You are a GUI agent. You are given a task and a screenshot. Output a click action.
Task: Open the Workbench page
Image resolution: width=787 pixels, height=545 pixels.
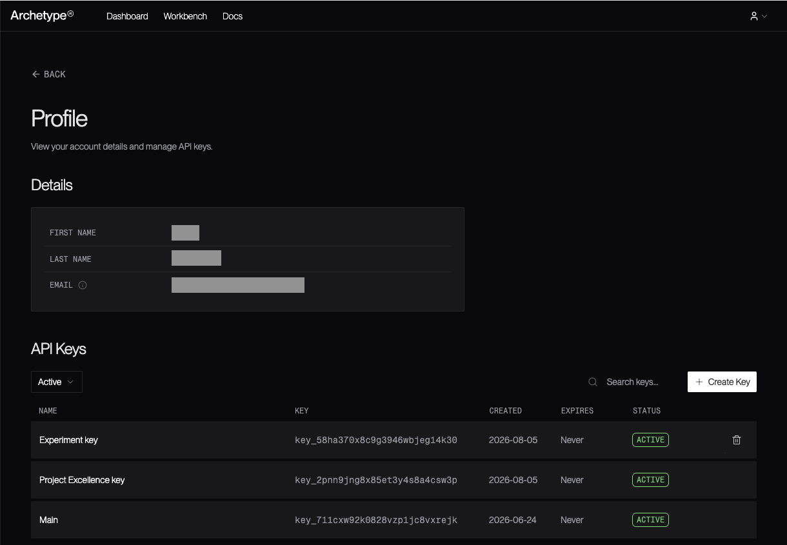click(x=185, y=16)
